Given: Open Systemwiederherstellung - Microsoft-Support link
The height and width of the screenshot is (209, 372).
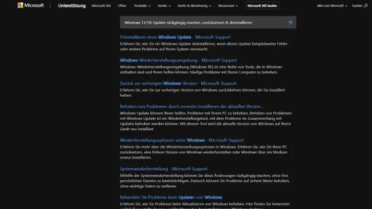Looking at the screenshot, I should [164, 169].
